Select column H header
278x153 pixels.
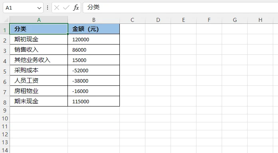[260, 20]
